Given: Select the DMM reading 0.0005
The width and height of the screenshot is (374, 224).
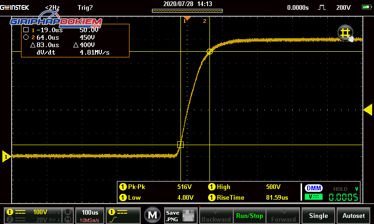Looking at the screenshot, I should click(344, 197).
